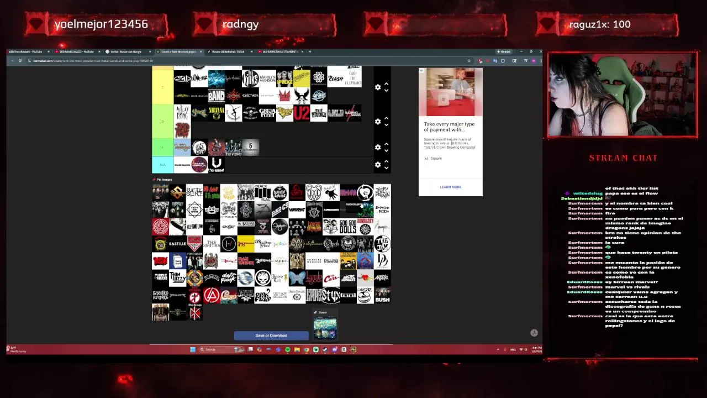This screenshot has width=707, height=398.
Task: Move tier D row up
Action: [x=386, y=118]
